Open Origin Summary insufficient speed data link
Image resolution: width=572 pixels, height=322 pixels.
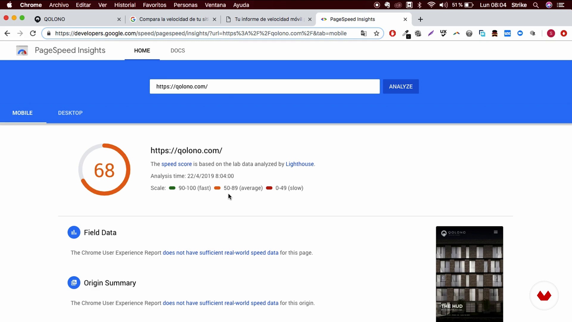pos(220,303)
